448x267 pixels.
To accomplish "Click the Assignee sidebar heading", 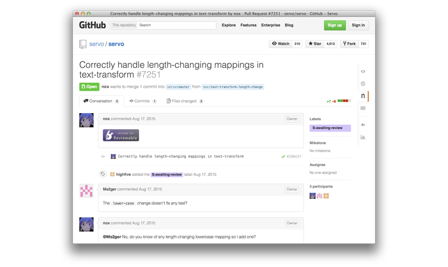I will tap(318, 165).
